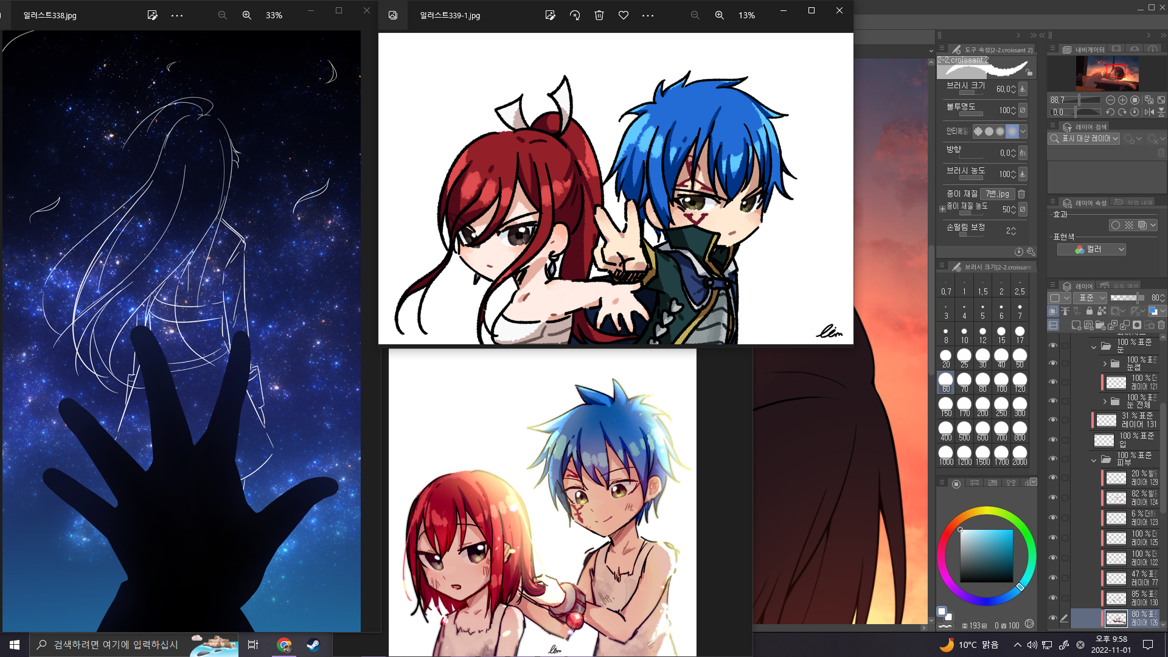Open the anti-aliasing options dropdown
Screen dimensions: 1168x657
[x=1023, y=131]
